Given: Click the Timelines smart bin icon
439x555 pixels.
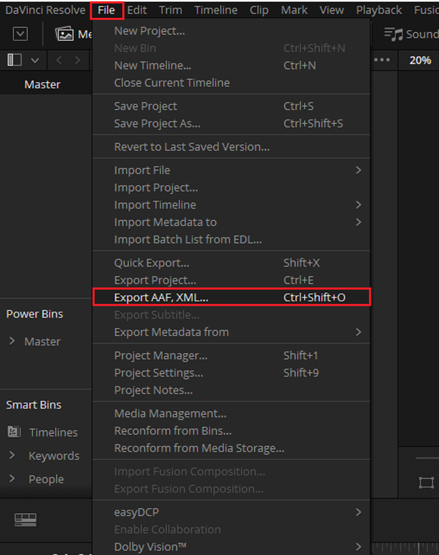Looking at the screenshot, I should [14, 432].
